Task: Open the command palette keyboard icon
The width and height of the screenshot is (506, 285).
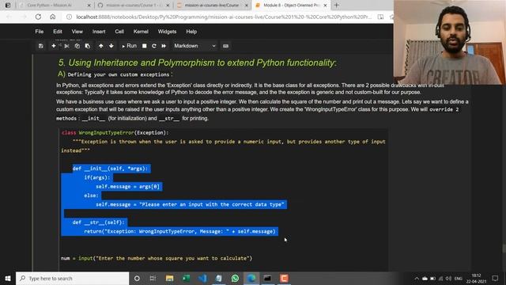Action: point(226,46)
